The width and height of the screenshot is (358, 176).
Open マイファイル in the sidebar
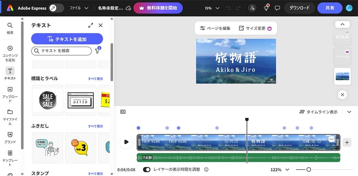pos(10,117)
